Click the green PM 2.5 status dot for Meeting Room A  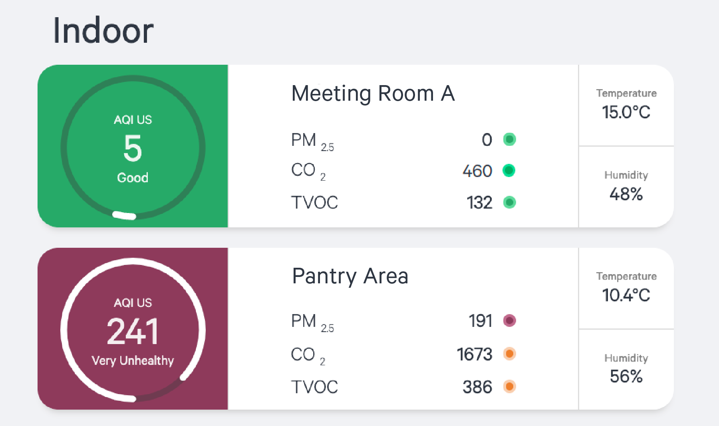[x=509, y=139]
